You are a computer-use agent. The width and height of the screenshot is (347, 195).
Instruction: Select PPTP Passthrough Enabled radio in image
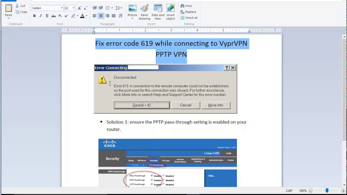[152, 180]
